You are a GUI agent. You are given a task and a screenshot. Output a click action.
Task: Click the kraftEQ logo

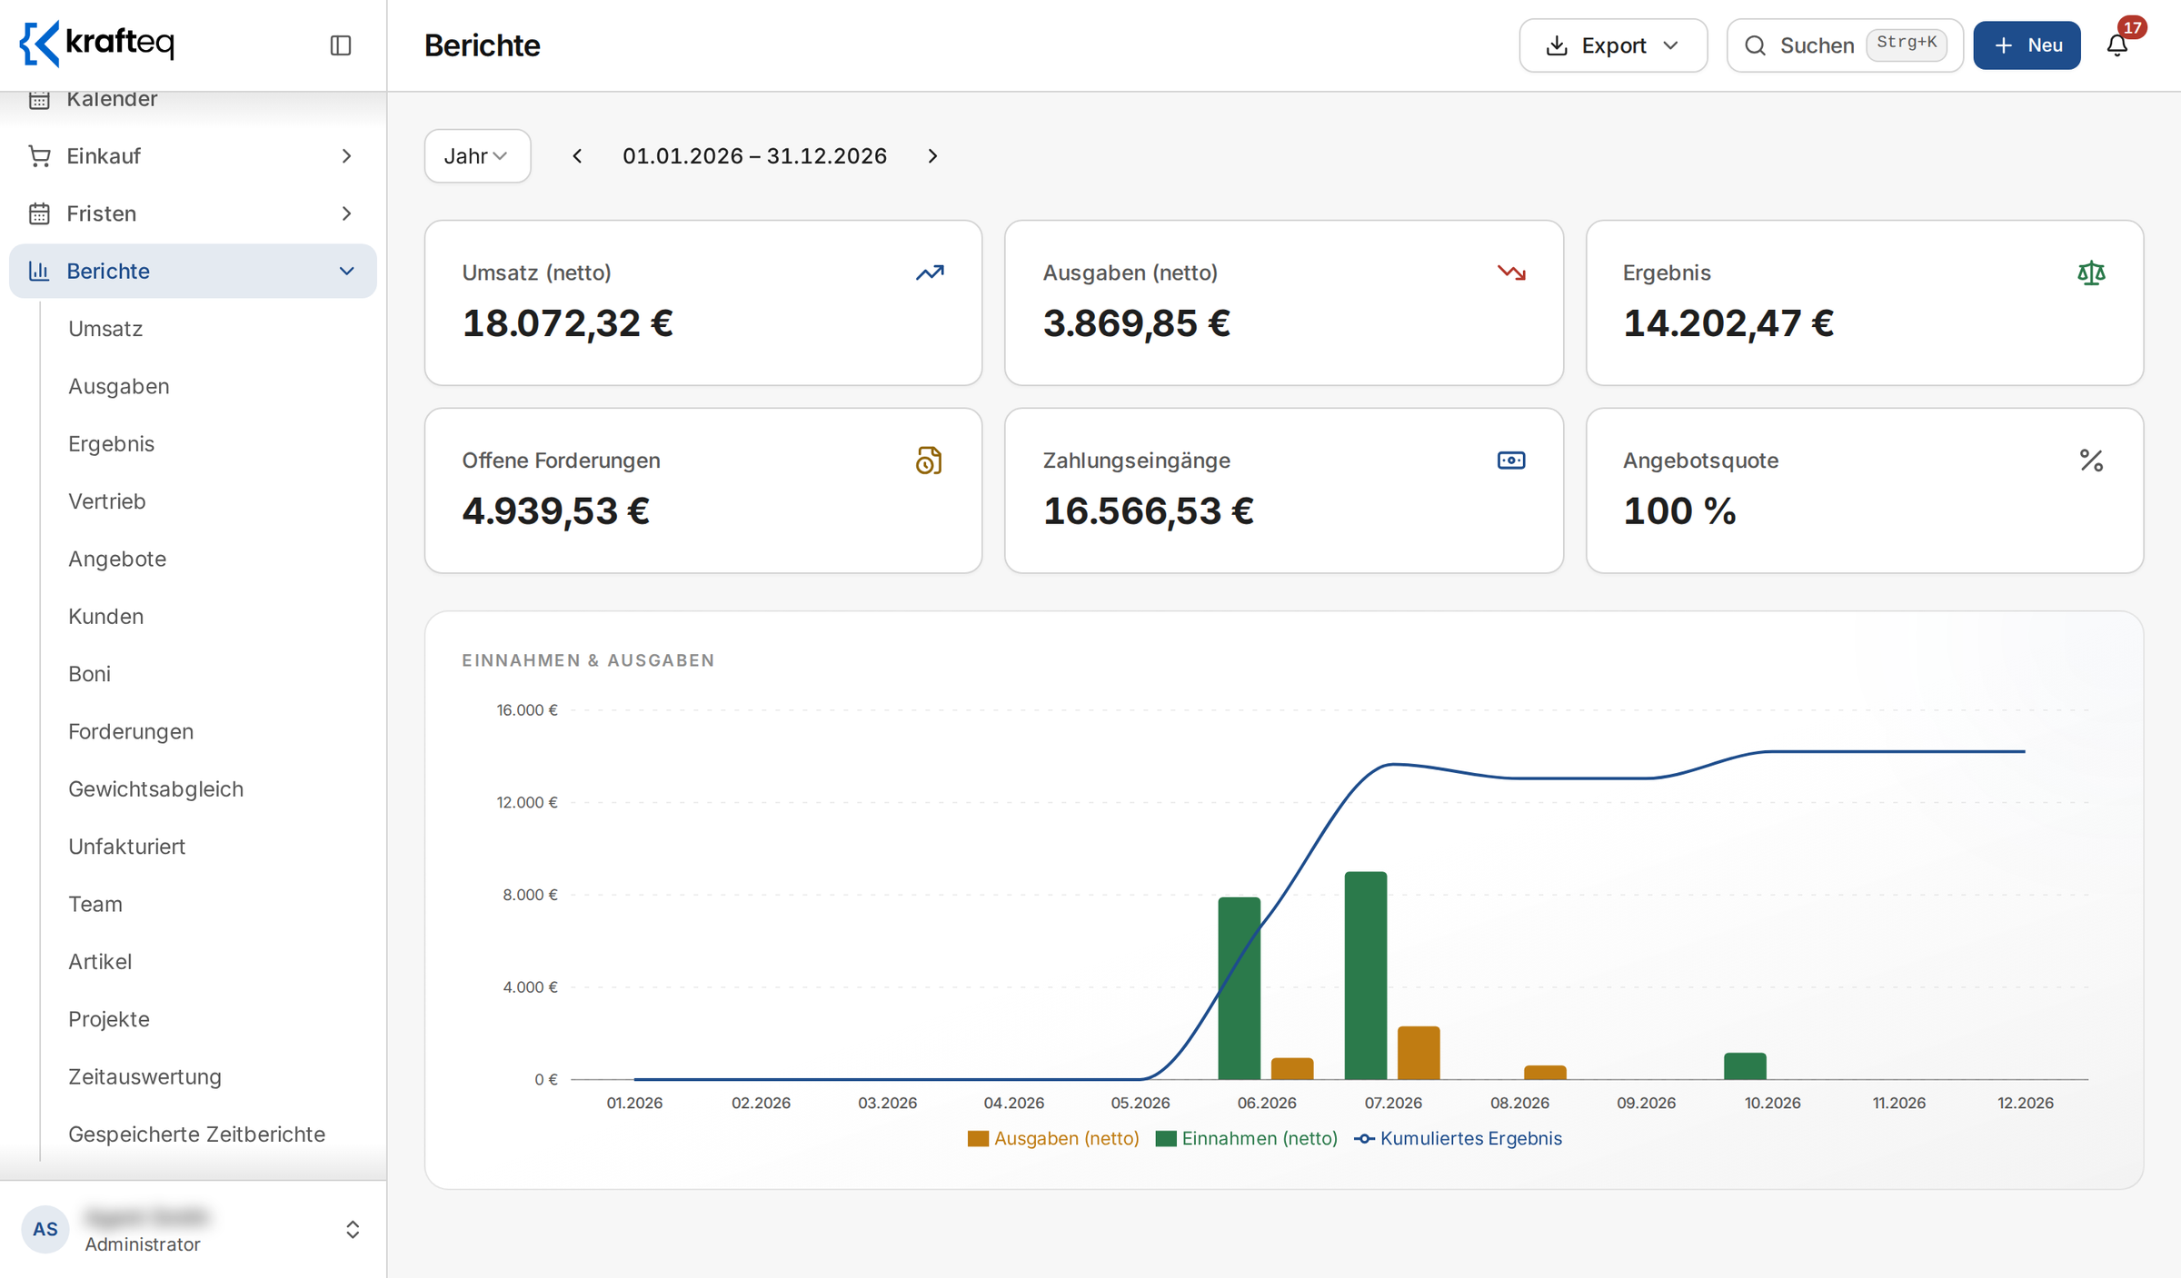[x=97, y=44]
